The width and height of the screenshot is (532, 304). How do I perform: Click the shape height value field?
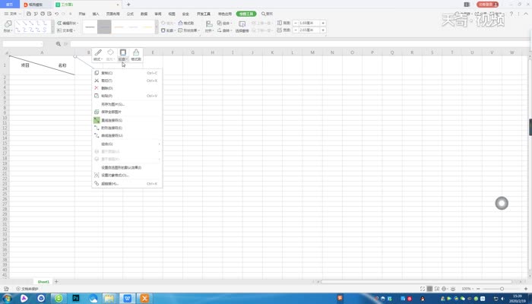[x=309, y=23]
